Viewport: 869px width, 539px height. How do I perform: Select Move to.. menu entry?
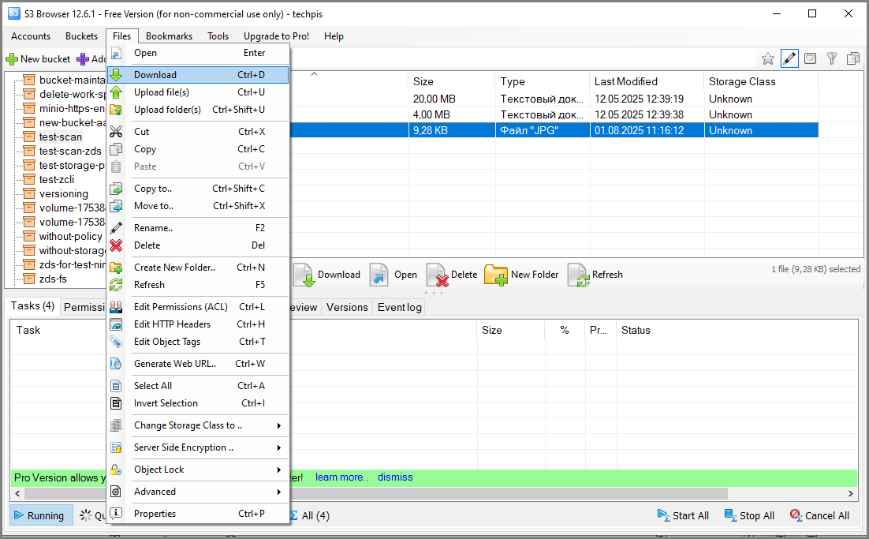click(198, 206)
